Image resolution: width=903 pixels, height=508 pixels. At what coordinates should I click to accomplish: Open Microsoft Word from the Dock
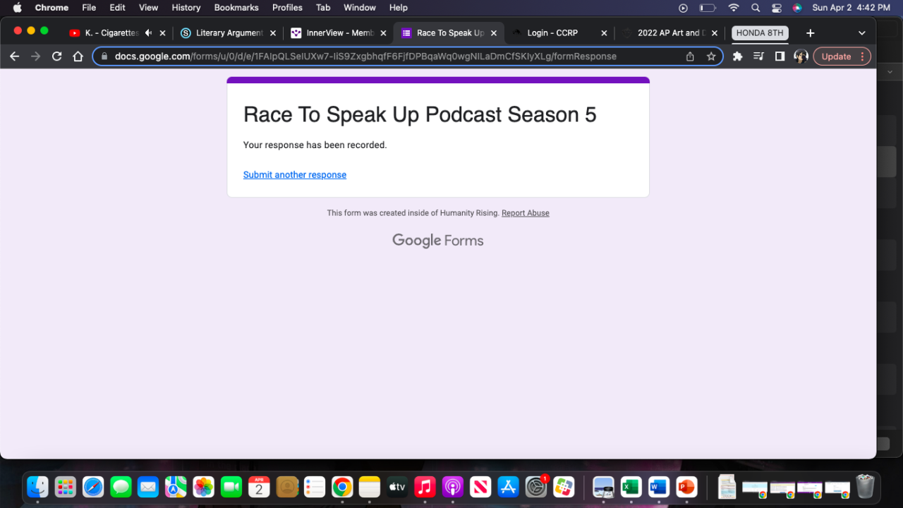(658, 487)
